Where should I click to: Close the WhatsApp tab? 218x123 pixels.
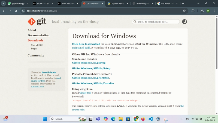[x=28, y=4]
